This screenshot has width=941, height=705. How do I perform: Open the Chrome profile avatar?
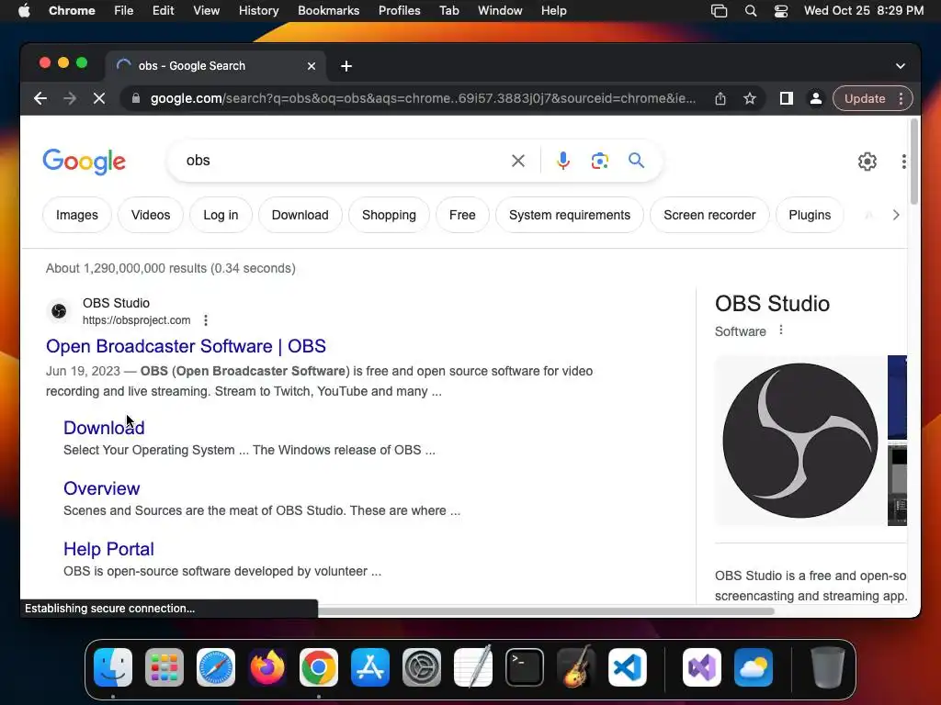pos(816,98)
